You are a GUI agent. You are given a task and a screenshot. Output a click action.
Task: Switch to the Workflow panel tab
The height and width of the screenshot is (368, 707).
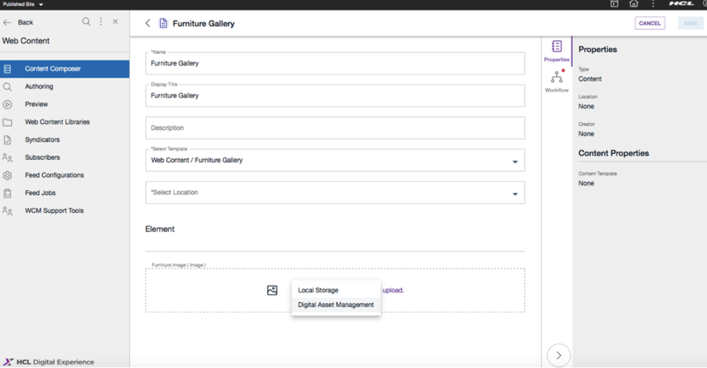[557, 81]
